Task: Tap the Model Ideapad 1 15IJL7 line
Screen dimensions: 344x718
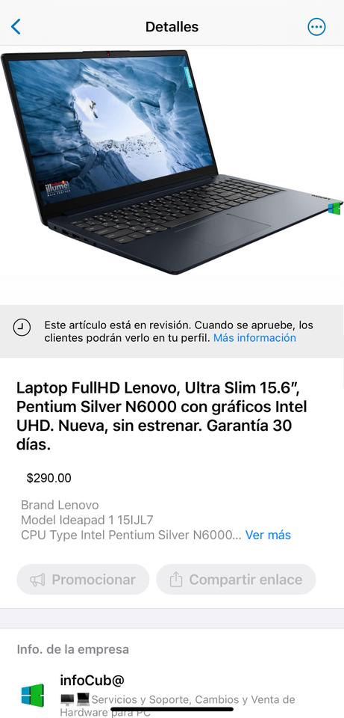Action: [87, 521]
